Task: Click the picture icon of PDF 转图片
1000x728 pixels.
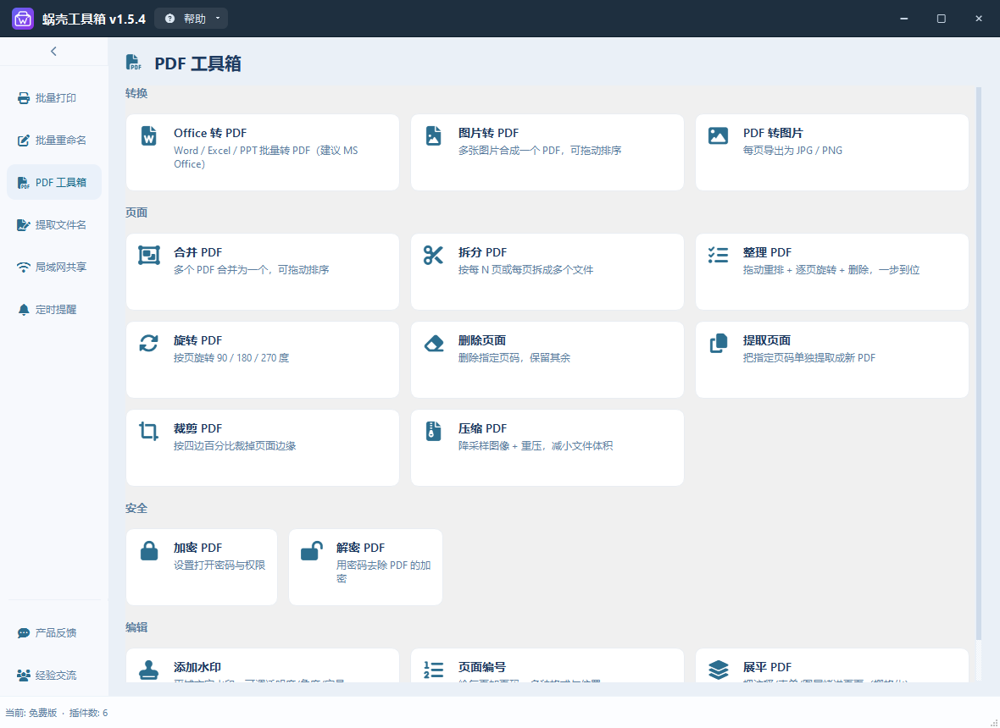Action: pyautogui.click(x=718, y=135)
